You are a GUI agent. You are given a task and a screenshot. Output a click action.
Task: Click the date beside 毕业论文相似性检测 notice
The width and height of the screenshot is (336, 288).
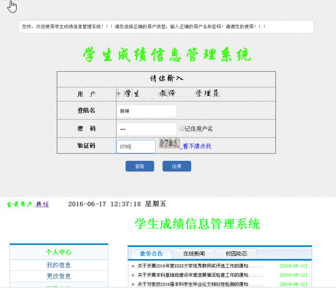point(294,284)
